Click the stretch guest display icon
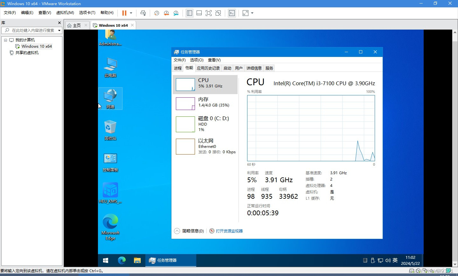The image size is (458, 276). point(246,13)
